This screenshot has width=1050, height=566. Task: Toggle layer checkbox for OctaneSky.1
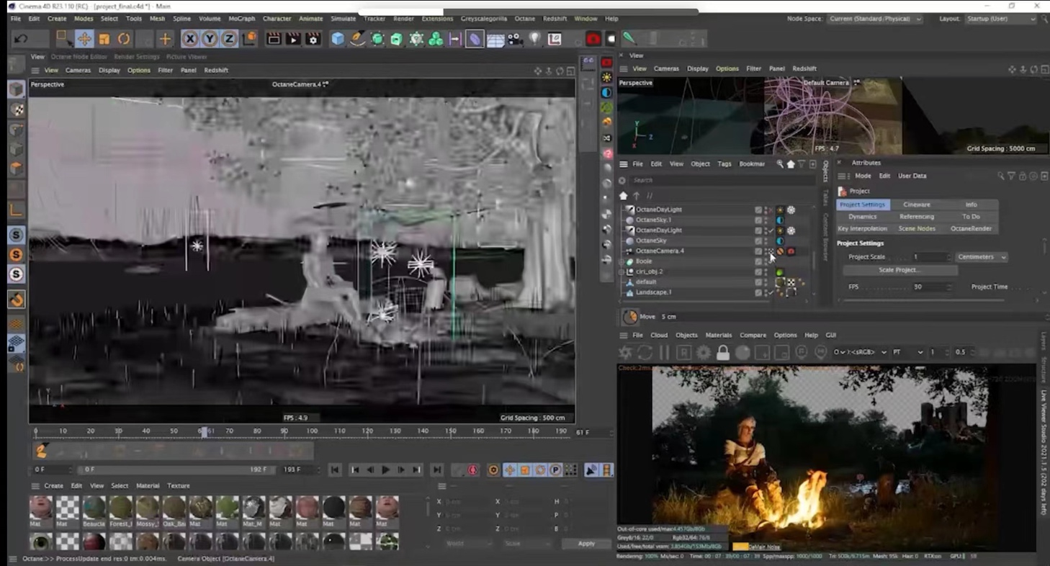click(758, 220)
